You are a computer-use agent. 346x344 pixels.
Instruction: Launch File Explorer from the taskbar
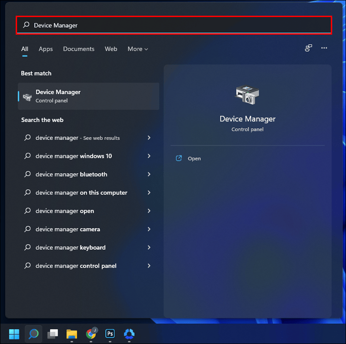tap(72, 334)
